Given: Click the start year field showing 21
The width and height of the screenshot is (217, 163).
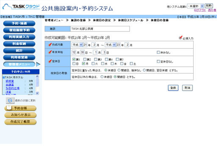Looking at the screenshot, I should point(85,45).
